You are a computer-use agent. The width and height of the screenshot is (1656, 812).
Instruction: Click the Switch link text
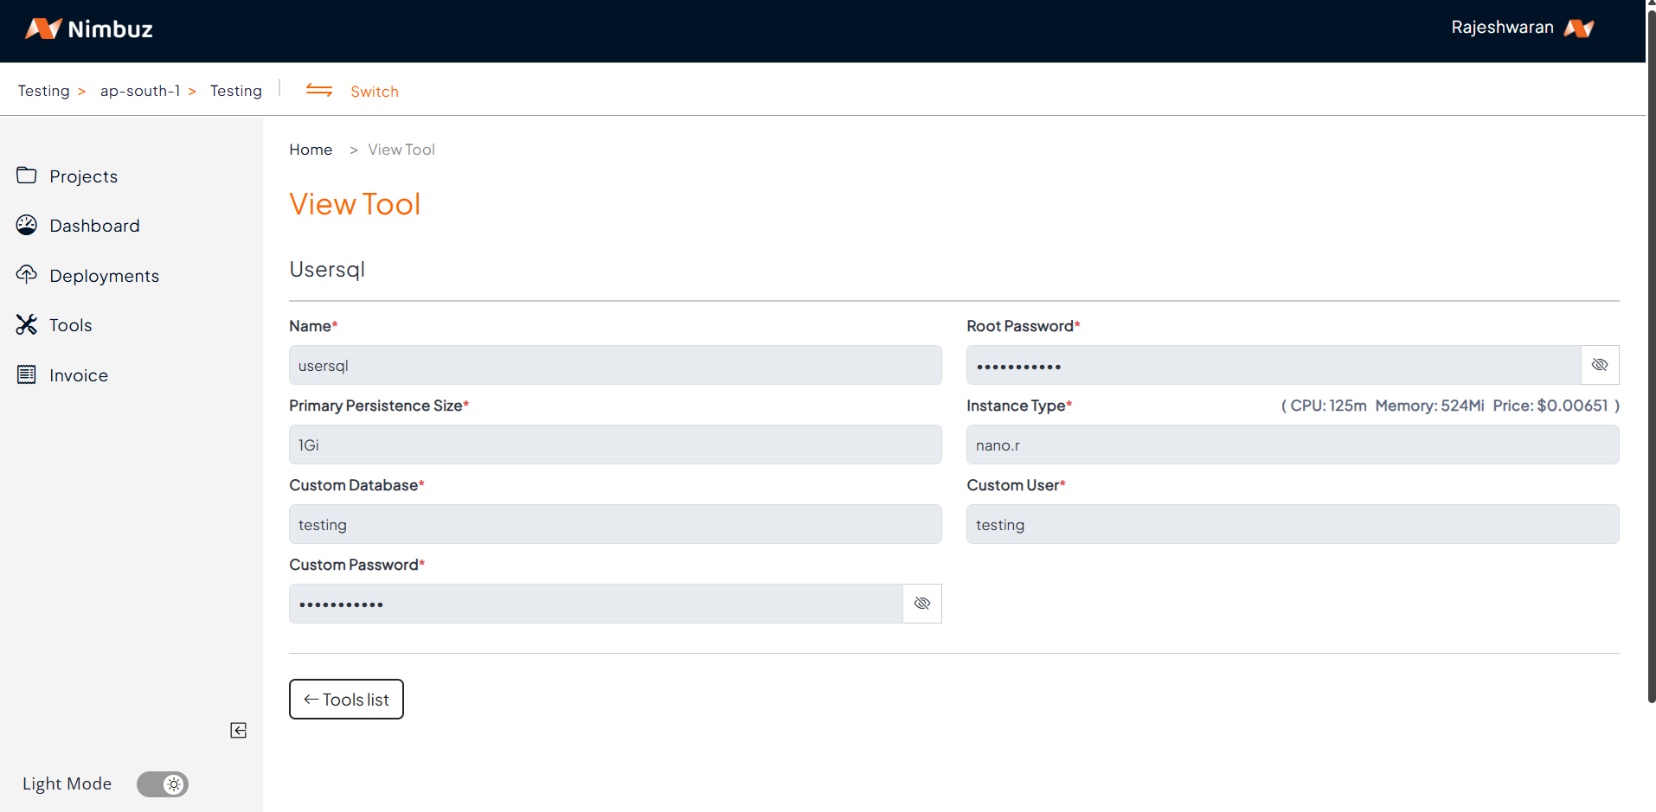375,92
